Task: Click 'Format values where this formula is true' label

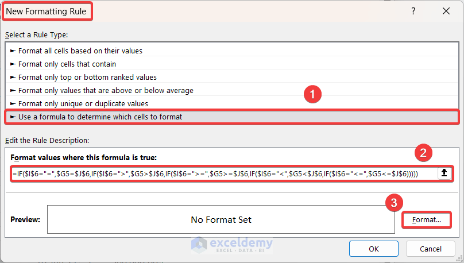Action: (x=83, y=157)
